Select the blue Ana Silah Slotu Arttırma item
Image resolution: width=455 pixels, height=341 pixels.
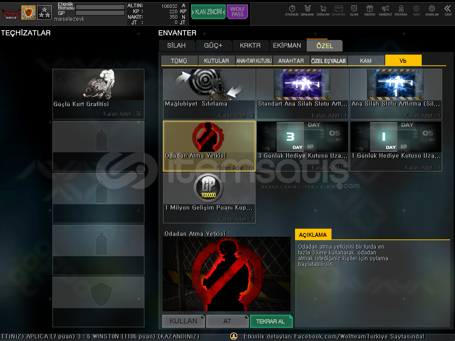tap(396, 94)
